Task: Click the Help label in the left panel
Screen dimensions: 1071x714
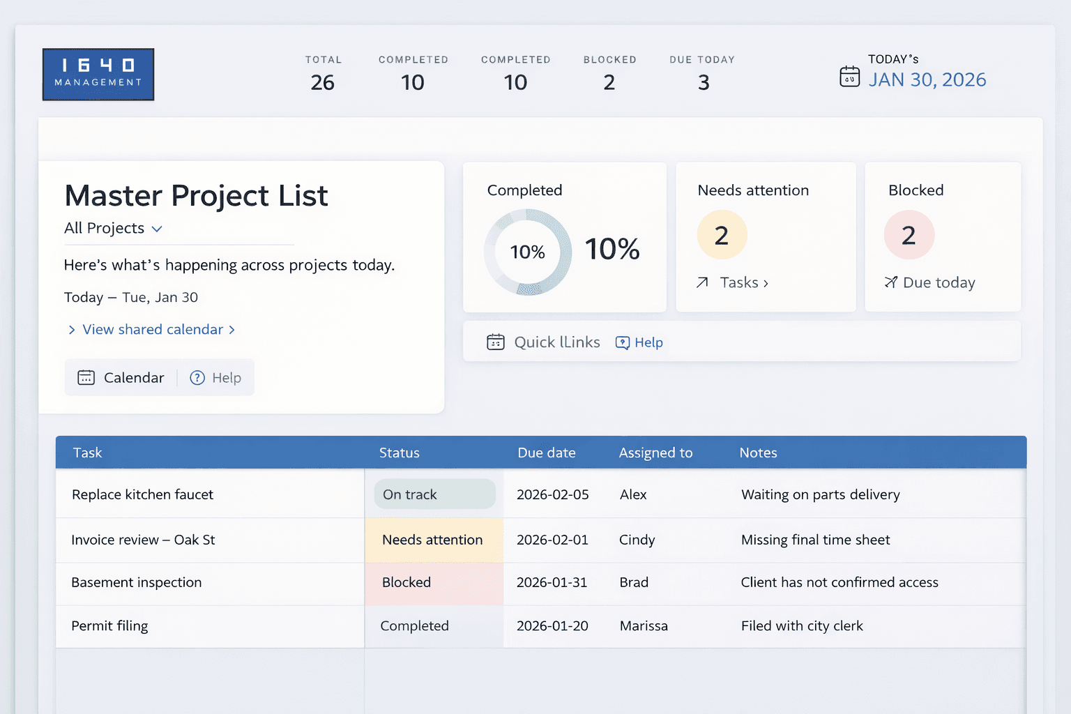Action: tap(227, 377)
